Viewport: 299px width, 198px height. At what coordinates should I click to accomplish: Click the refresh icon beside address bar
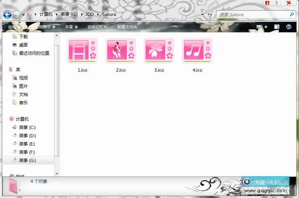[x=209, y=15]
